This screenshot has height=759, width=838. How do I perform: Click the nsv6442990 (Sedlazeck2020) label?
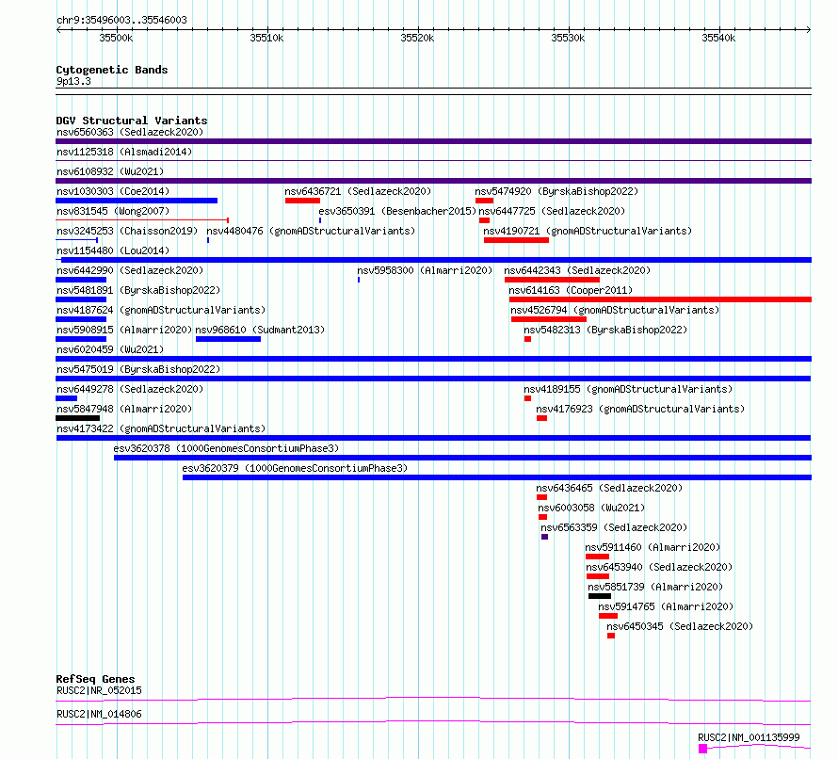[x=130, y=270]
